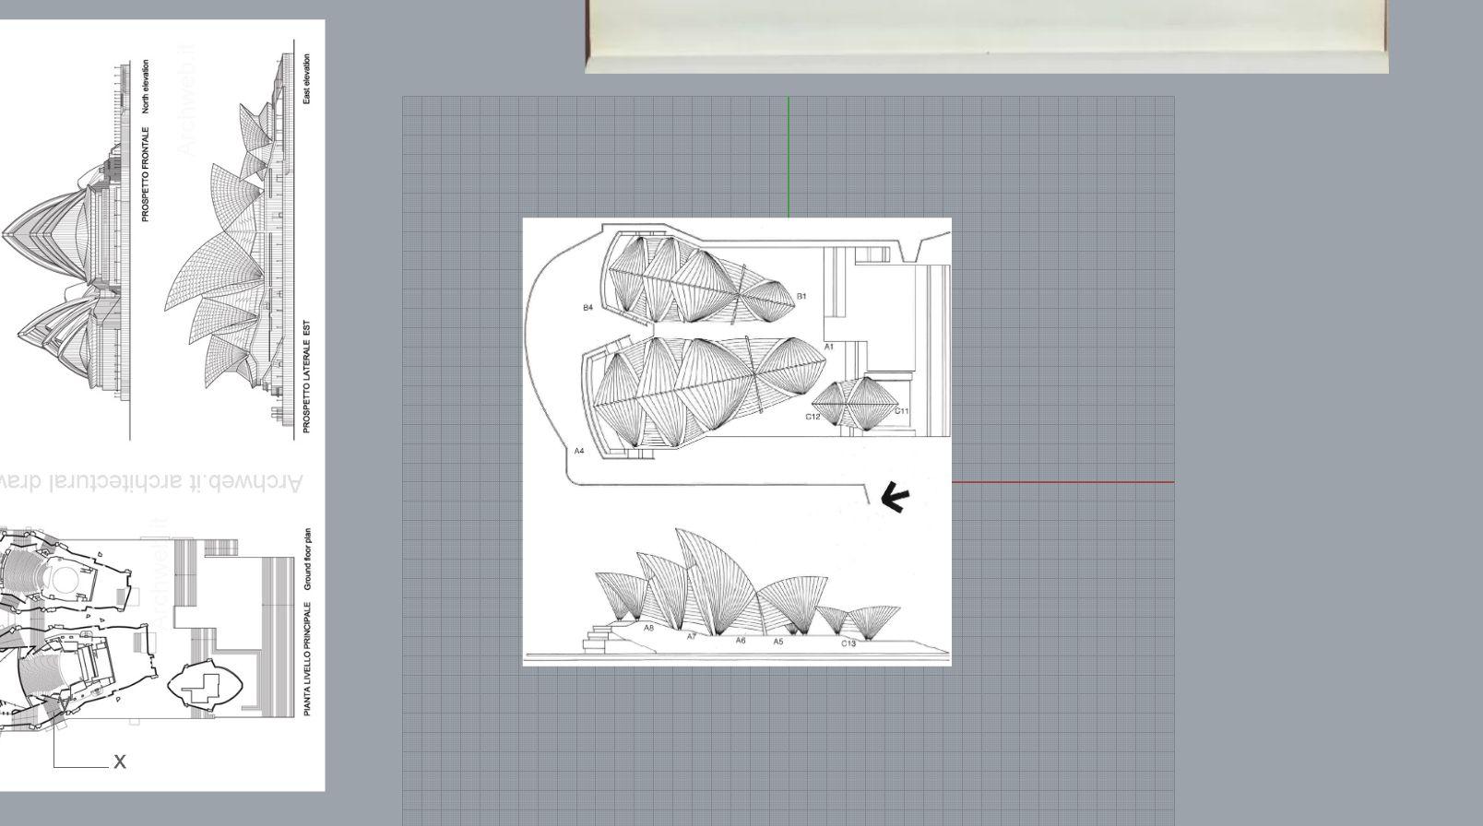Select the elevations drawing sheet on left

[162, 405]
